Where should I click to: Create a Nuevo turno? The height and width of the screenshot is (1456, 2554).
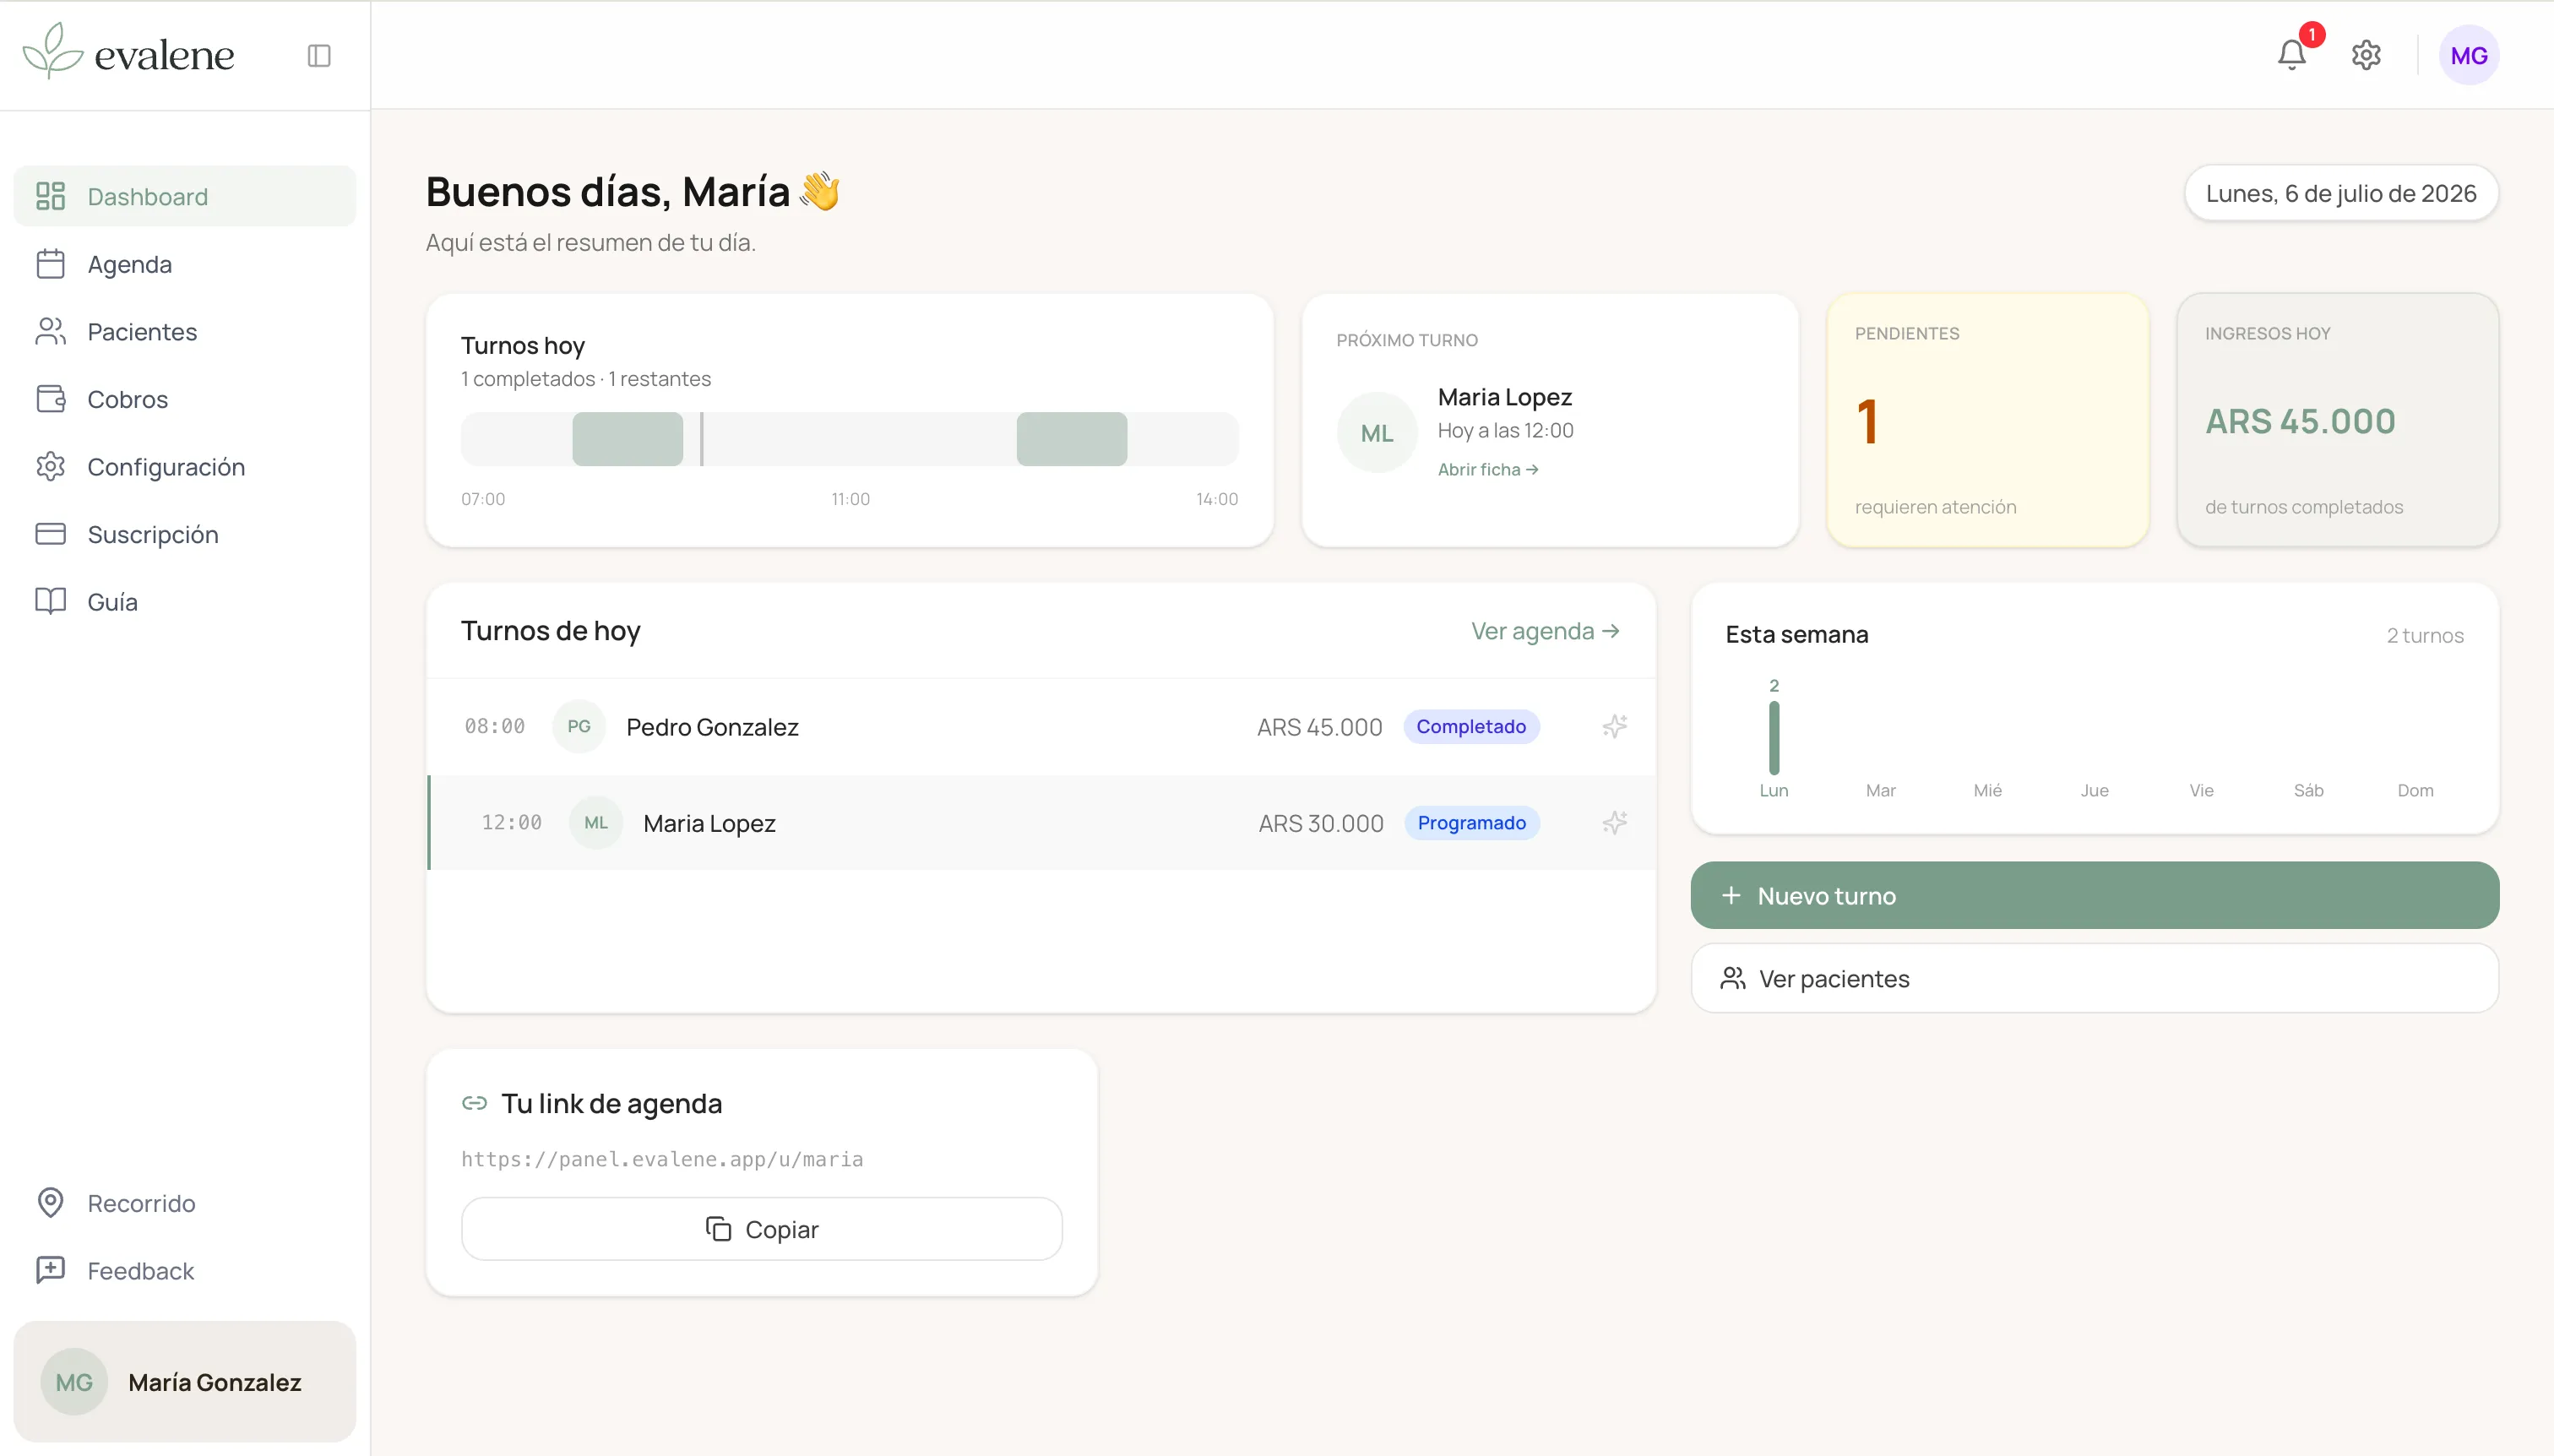pos(2094,895)
